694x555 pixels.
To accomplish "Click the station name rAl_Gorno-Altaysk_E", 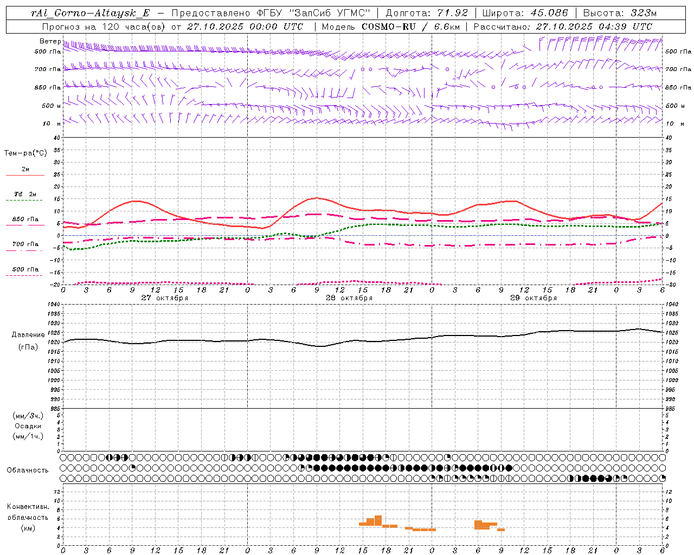I will (x=90, y=14).
